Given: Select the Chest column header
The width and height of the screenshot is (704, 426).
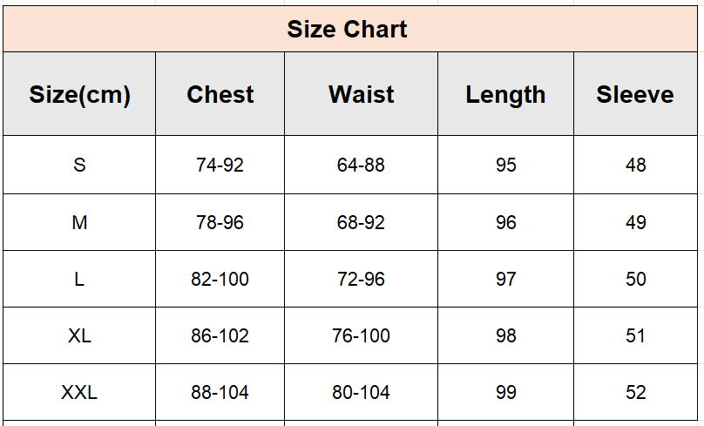Looking at the screenshot, I should (x=220, y=94).
